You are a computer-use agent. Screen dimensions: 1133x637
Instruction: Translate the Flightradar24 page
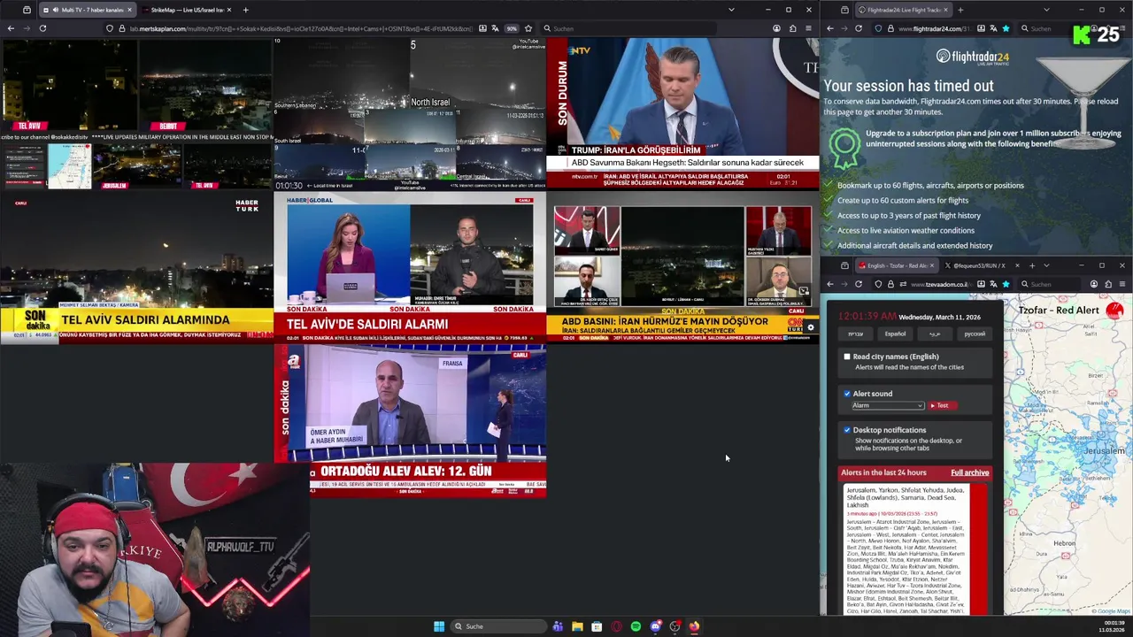pyautogui.click(x=991, y=28)
